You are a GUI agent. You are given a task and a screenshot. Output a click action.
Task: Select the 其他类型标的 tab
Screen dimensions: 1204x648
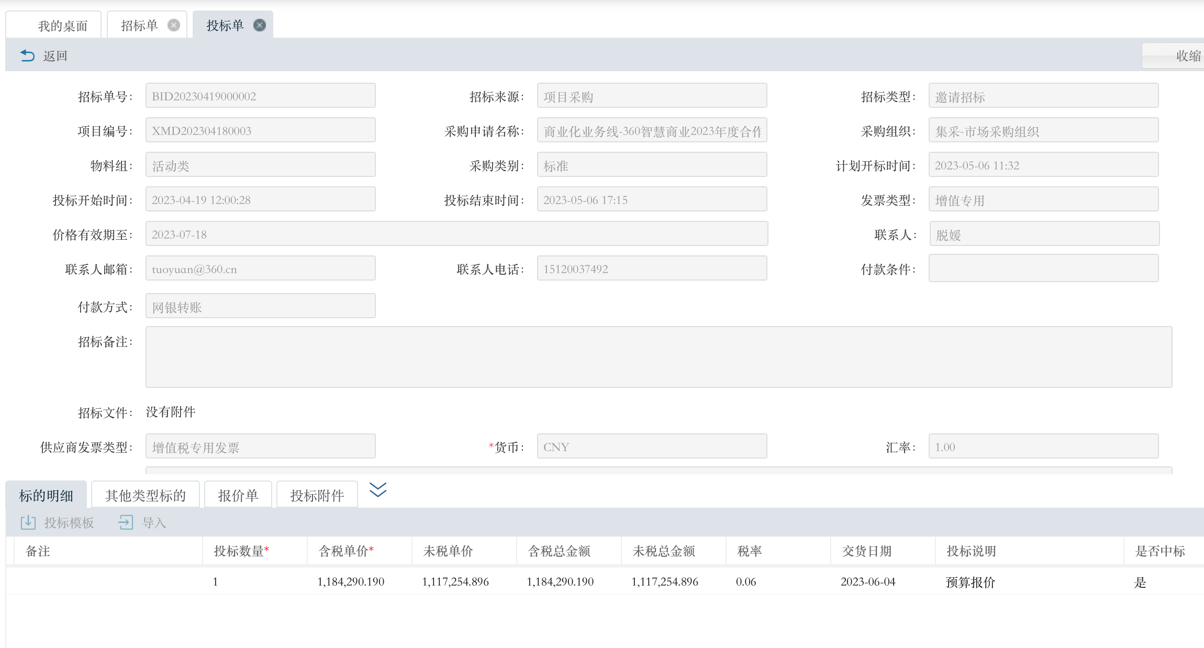[x=146, y=495]
